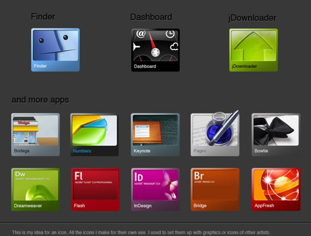Open the green Dreamweaver Dw icon
Screen dimensions: 311x236
(x=35, y=189)
